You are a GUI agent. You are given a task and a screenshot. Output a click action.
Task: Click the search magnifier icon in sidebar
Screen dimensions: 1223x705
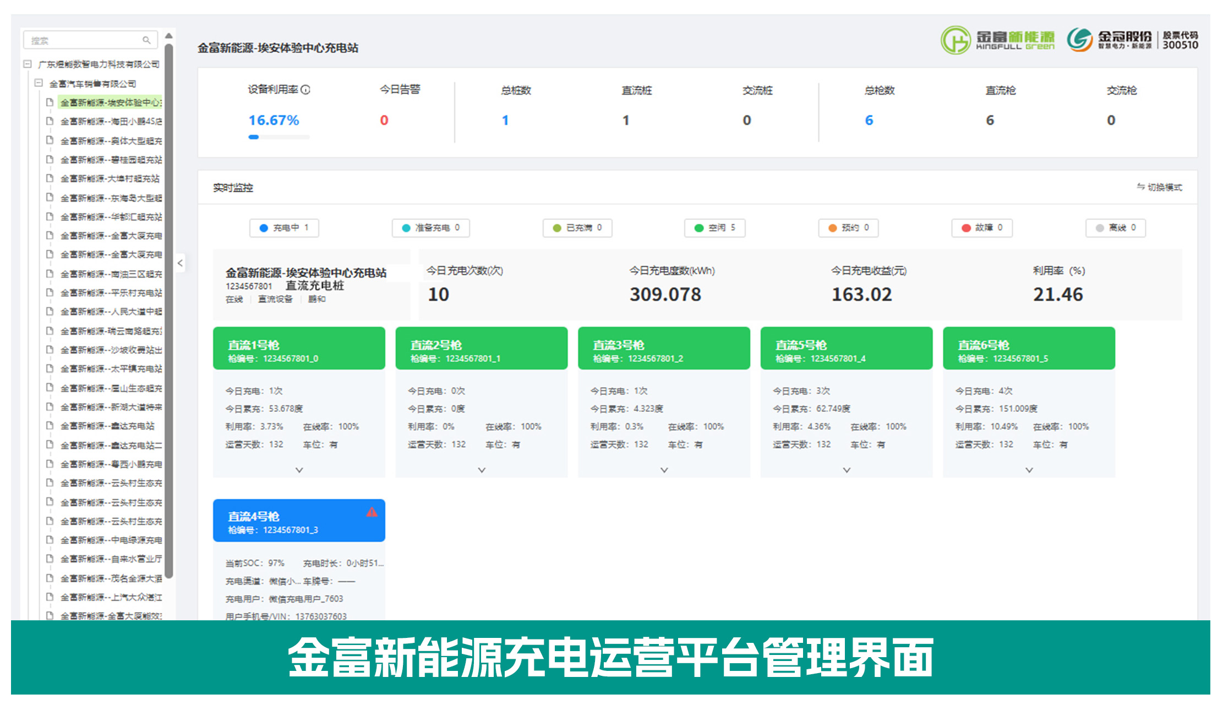[146, 40]
